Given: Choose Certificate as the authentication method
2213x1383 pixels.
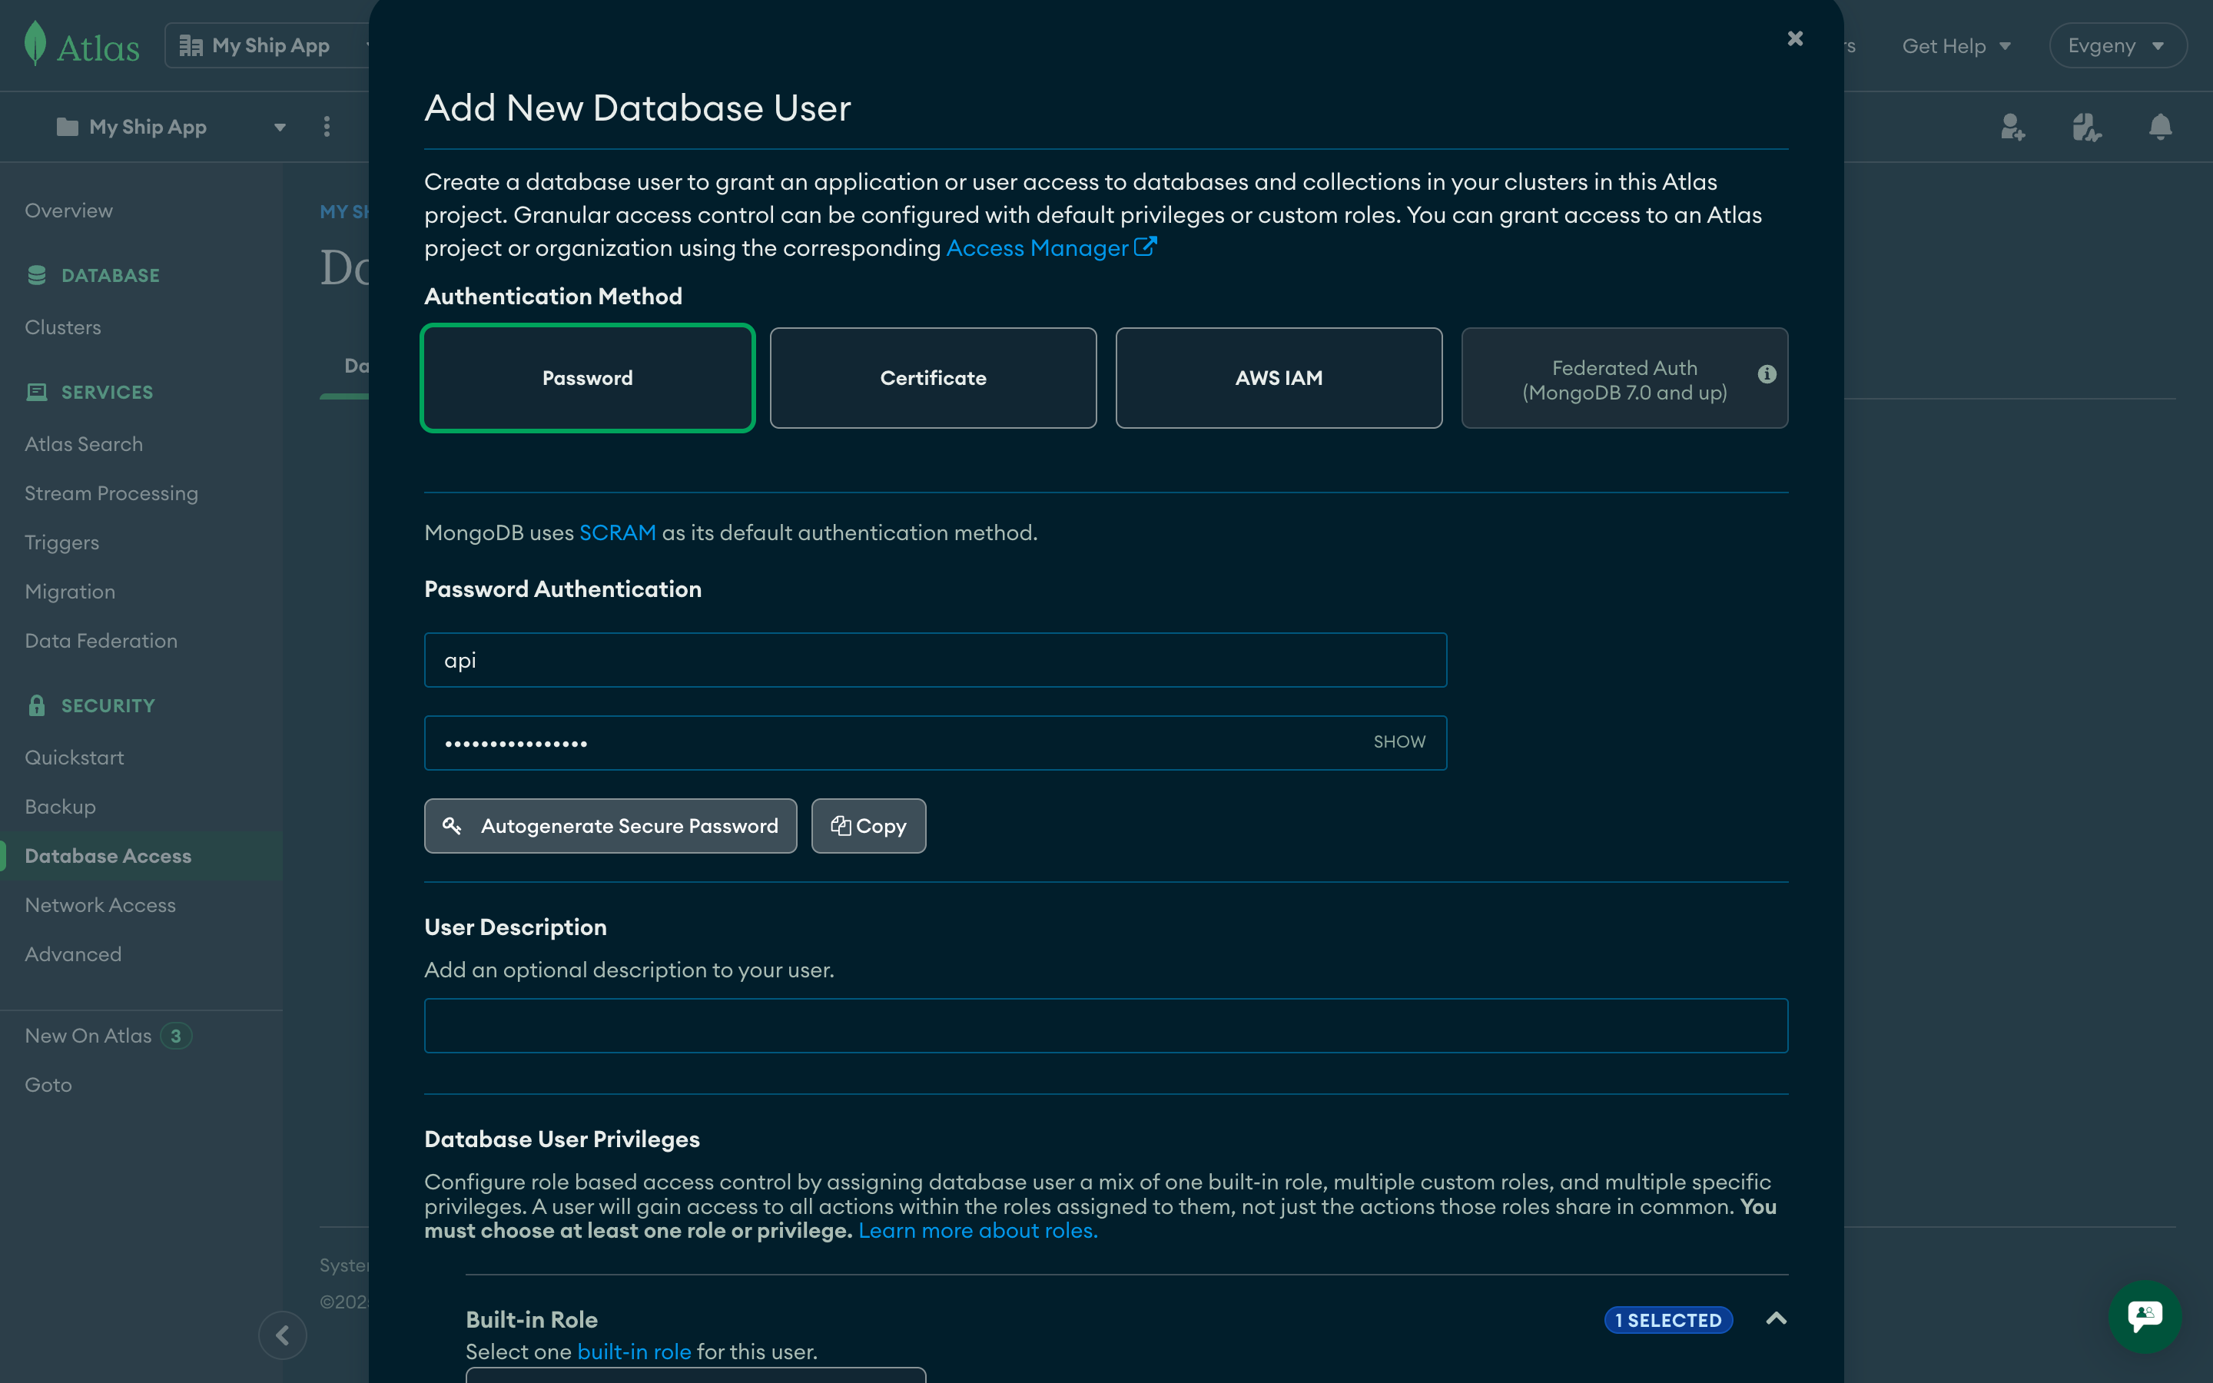Looking at the screenshot, I should point(932,376).
